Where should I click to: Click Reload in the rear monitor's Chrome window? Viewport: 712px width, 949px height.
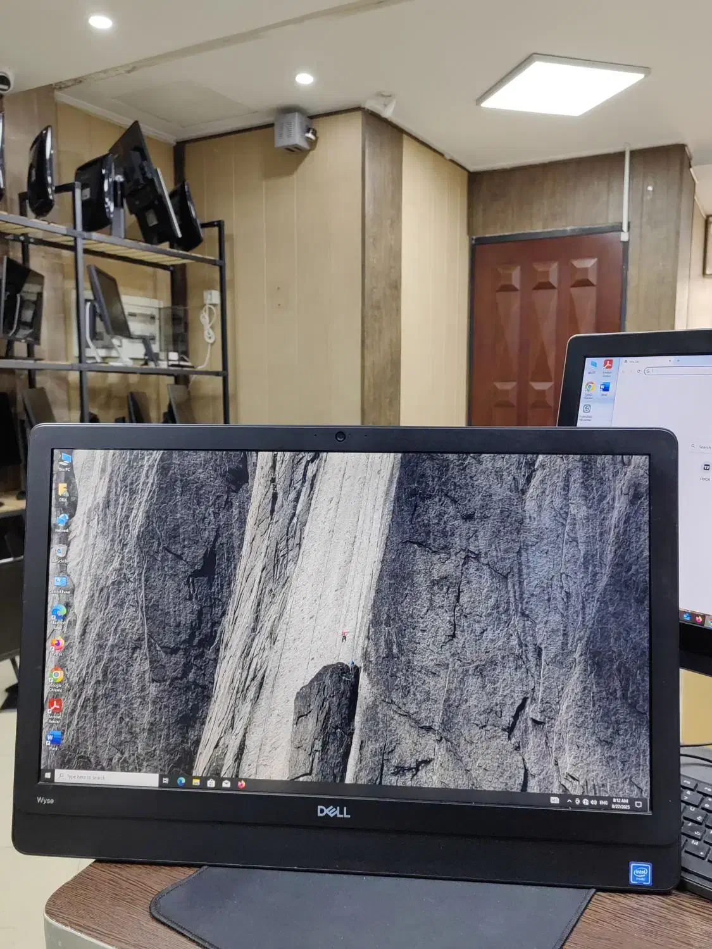coord(639,371)
